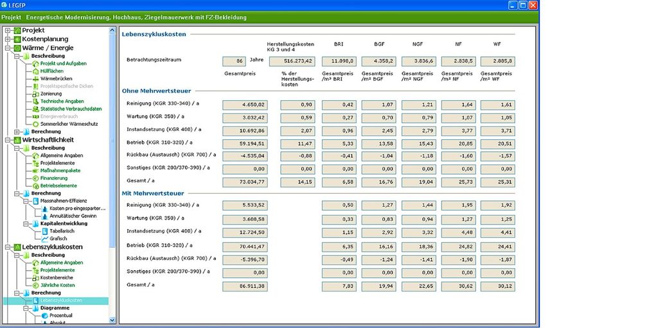Click the Statistische Verbrauchsdaten icon

[x=36, y=109]
